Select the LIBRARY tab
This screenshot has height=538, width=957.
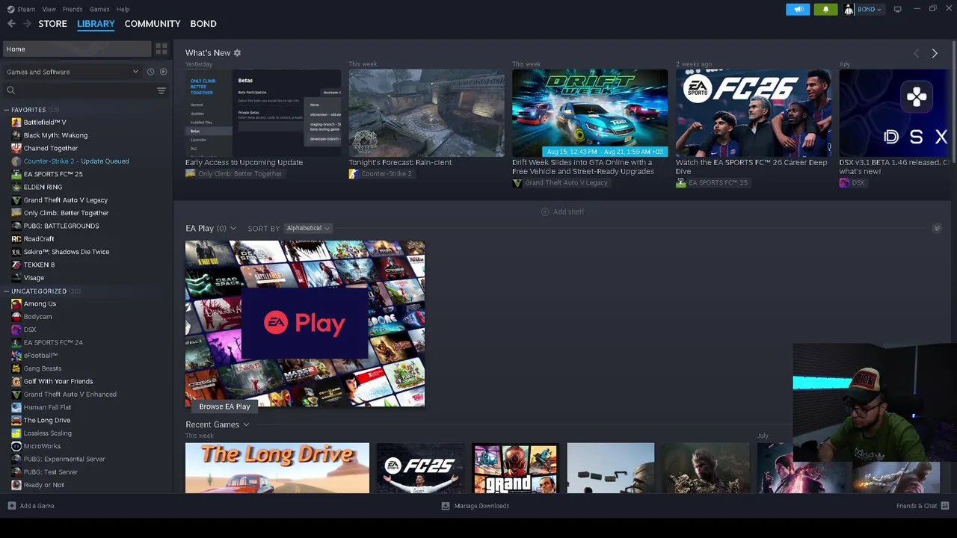click(x=96, y=24)
